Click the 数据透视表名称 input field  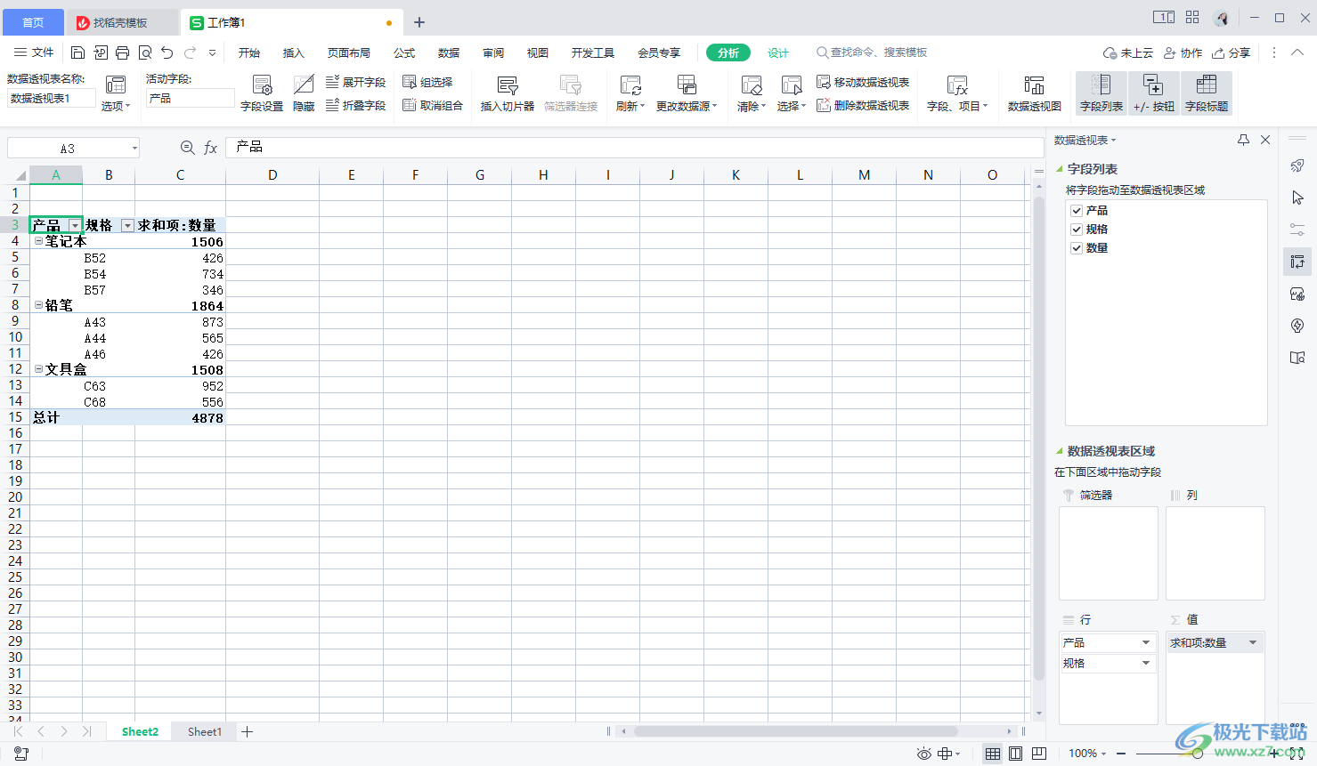click(x=52, y=98)
